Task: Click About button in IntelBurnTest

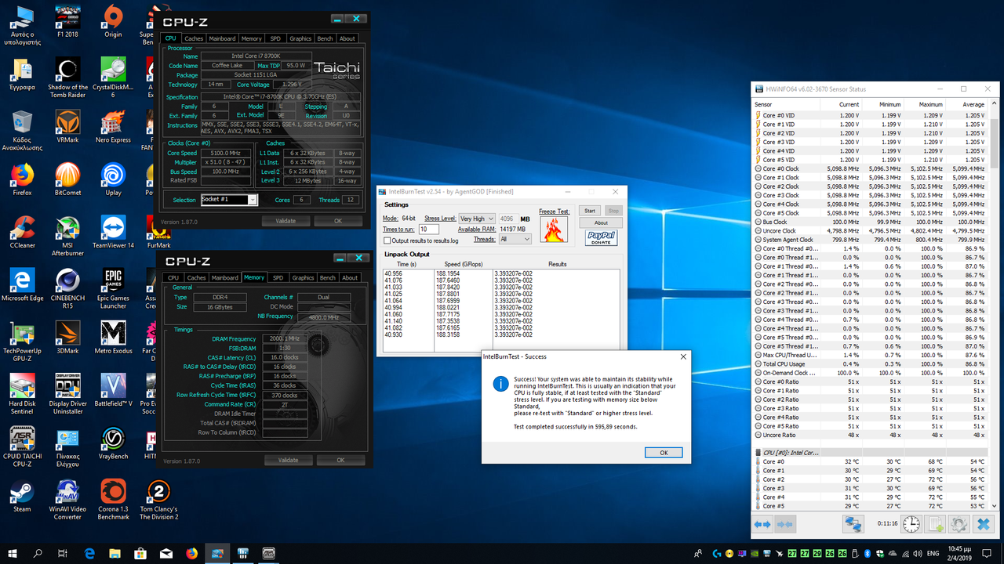Action: click(x=601, y=222)
